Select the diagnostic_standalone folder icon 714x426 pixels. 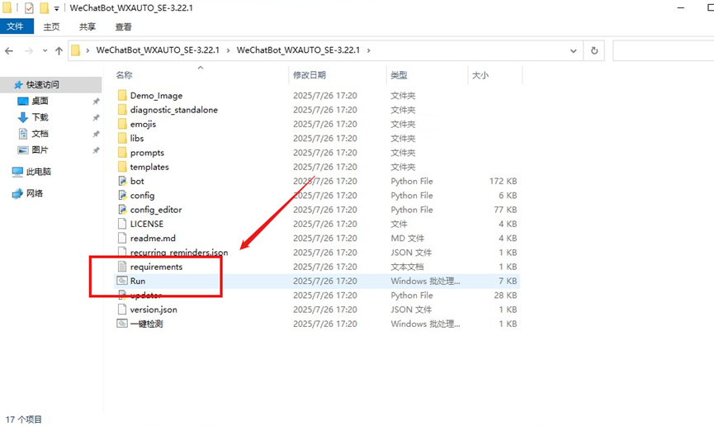[x=122, y=109]
